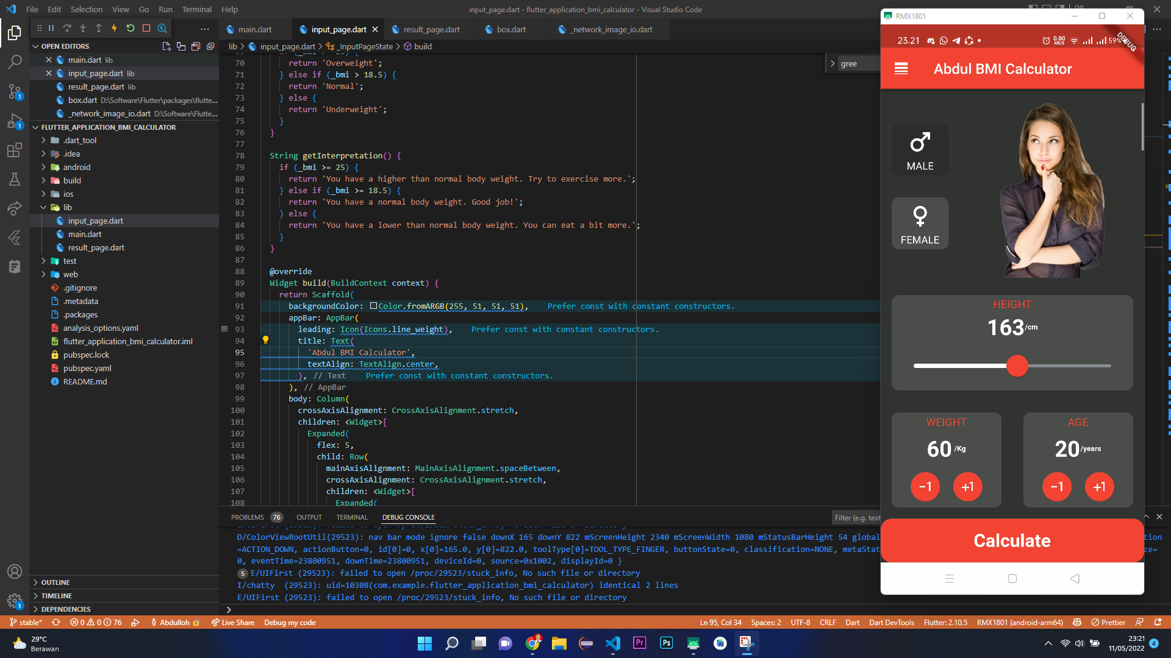
Task: Open the Extensions view
Action: tap(15, 150)
